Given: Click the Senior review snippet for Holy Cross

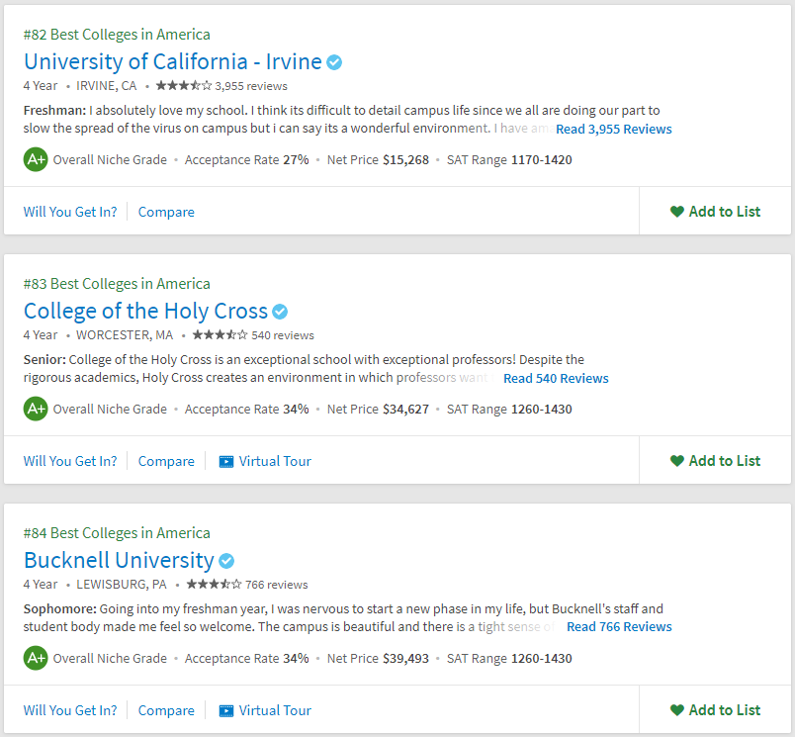Looking at the screenshot, I should [x=304, y=369].
